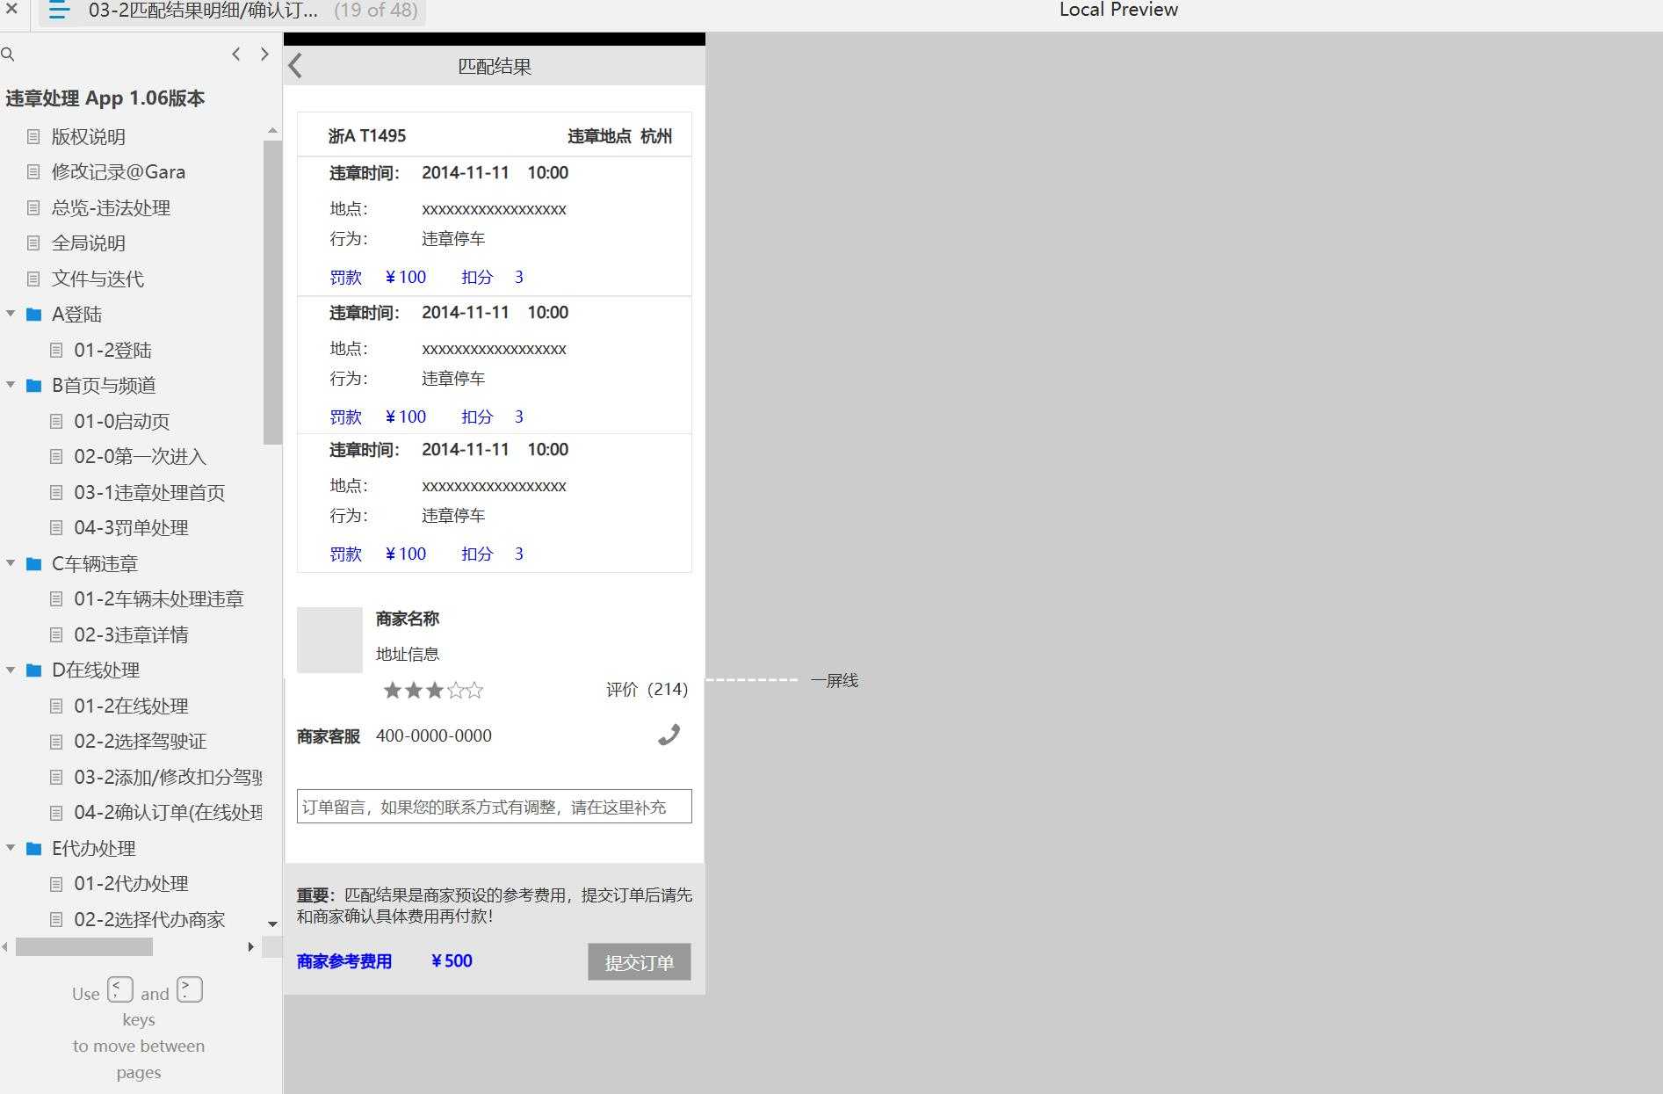The width and height of the screenshot is (1663, 1094).
Task: Enable the third star rating
Action: pyautogui.click(x=434, y=690)
